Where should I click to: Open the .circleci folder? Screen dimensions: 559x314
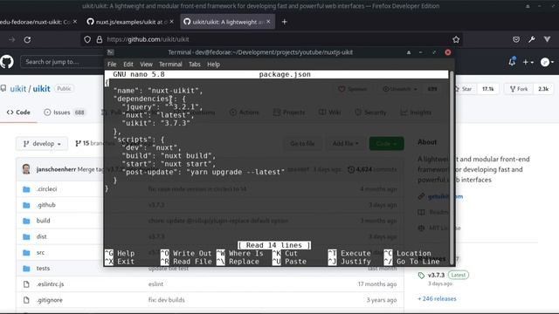(46, 189)
